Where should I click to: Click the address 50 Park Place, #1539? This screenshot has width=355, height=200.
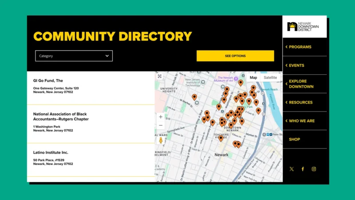pos(49,160)
